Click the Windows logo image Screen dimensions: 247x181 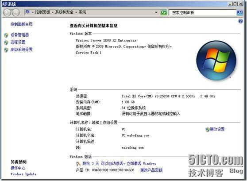[x=216, y=61]
